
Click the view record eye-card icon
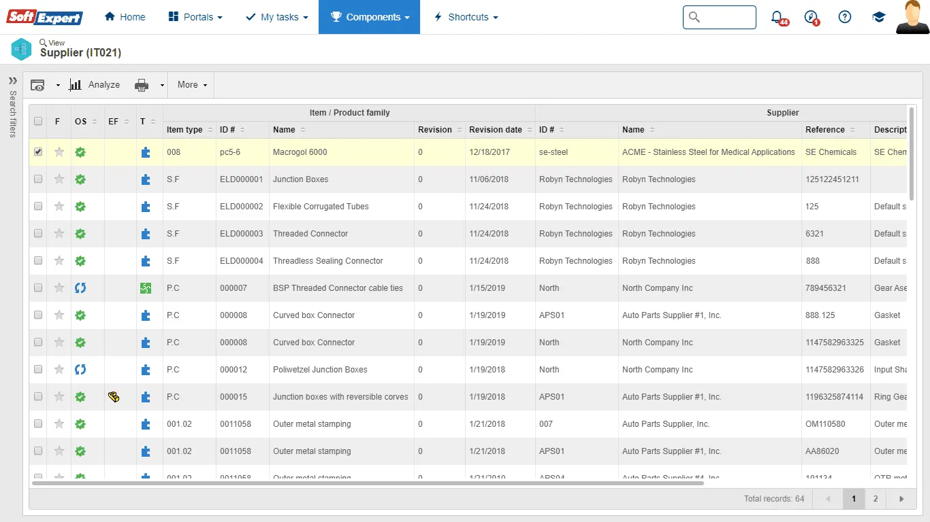click(x=38, y=85)
